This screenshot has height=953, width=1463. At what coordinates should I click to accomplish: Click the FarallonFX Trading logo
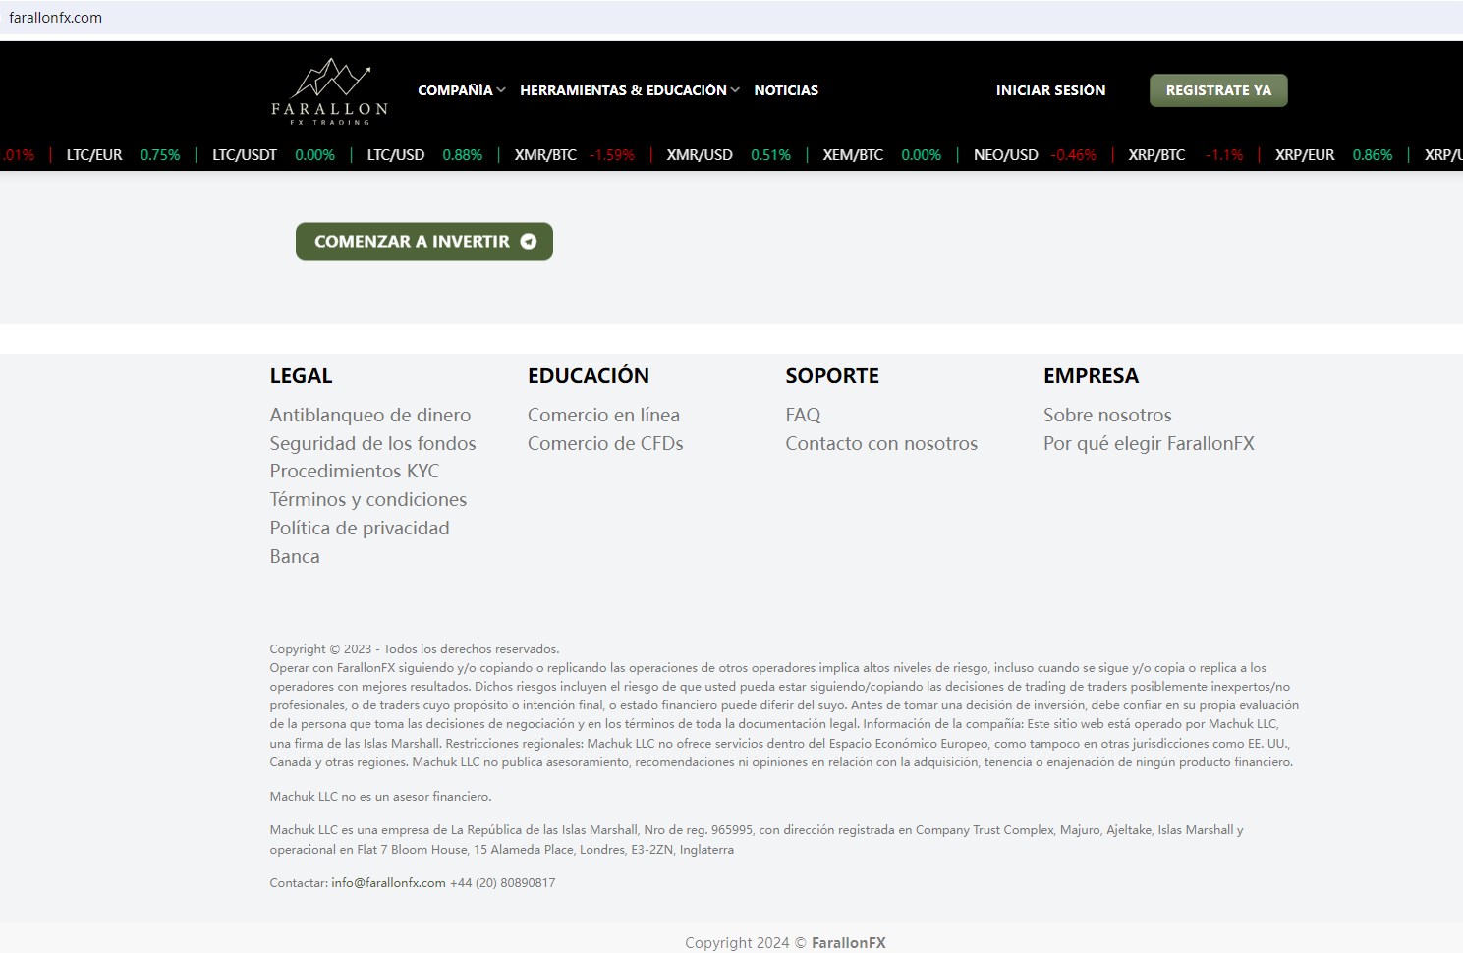click(x=329, y=91)
